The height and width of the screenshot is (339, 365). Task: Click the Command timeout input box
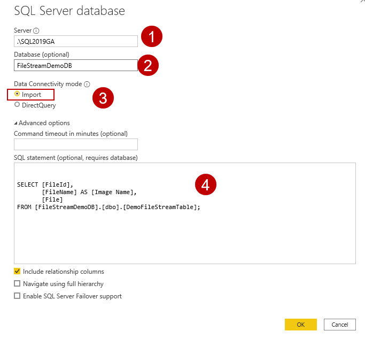[75, 144]
